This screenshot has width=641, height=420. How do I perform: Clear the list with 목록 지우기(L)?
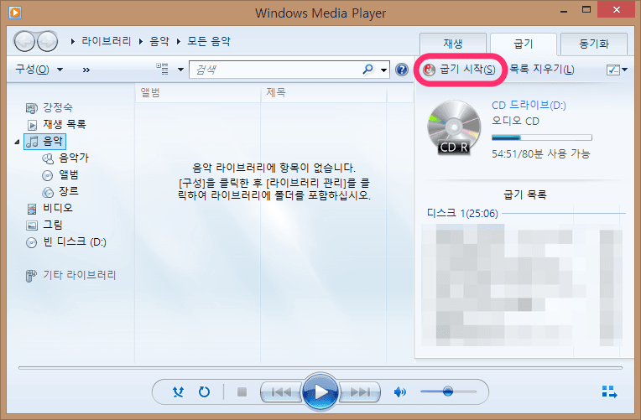[542, 70]
